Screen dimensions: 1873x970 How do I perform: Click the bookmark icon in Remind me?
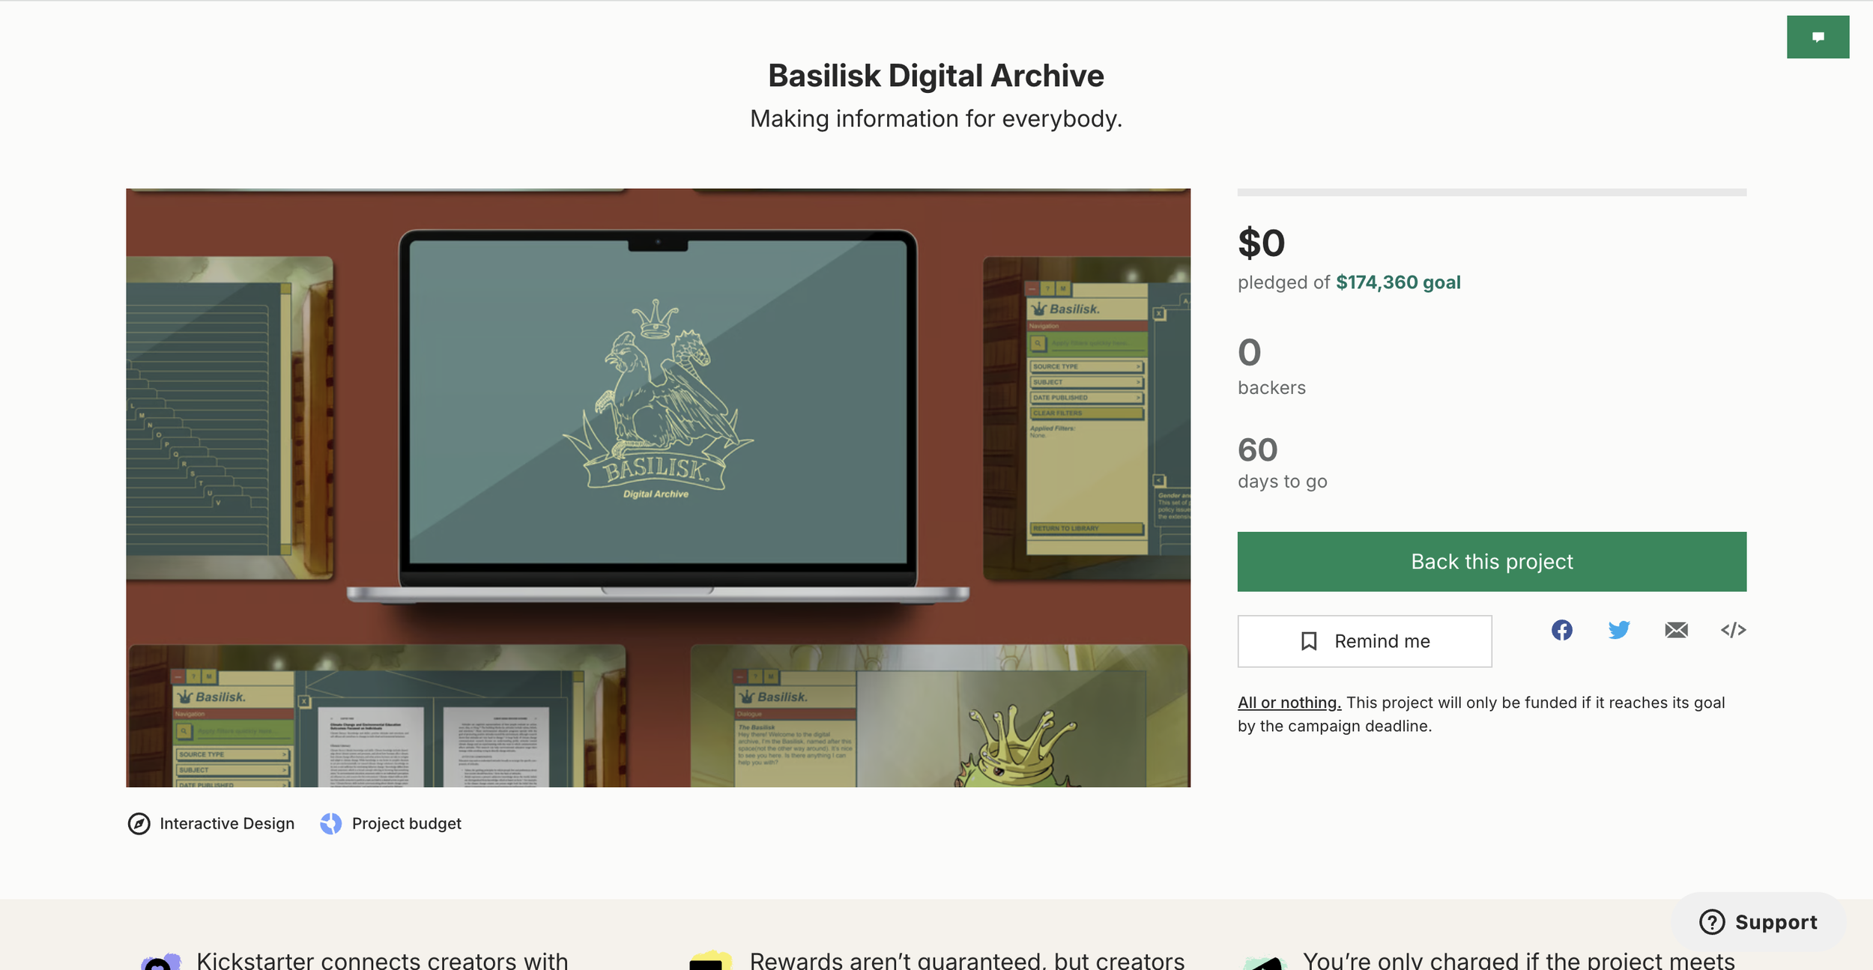(1309, 641)
